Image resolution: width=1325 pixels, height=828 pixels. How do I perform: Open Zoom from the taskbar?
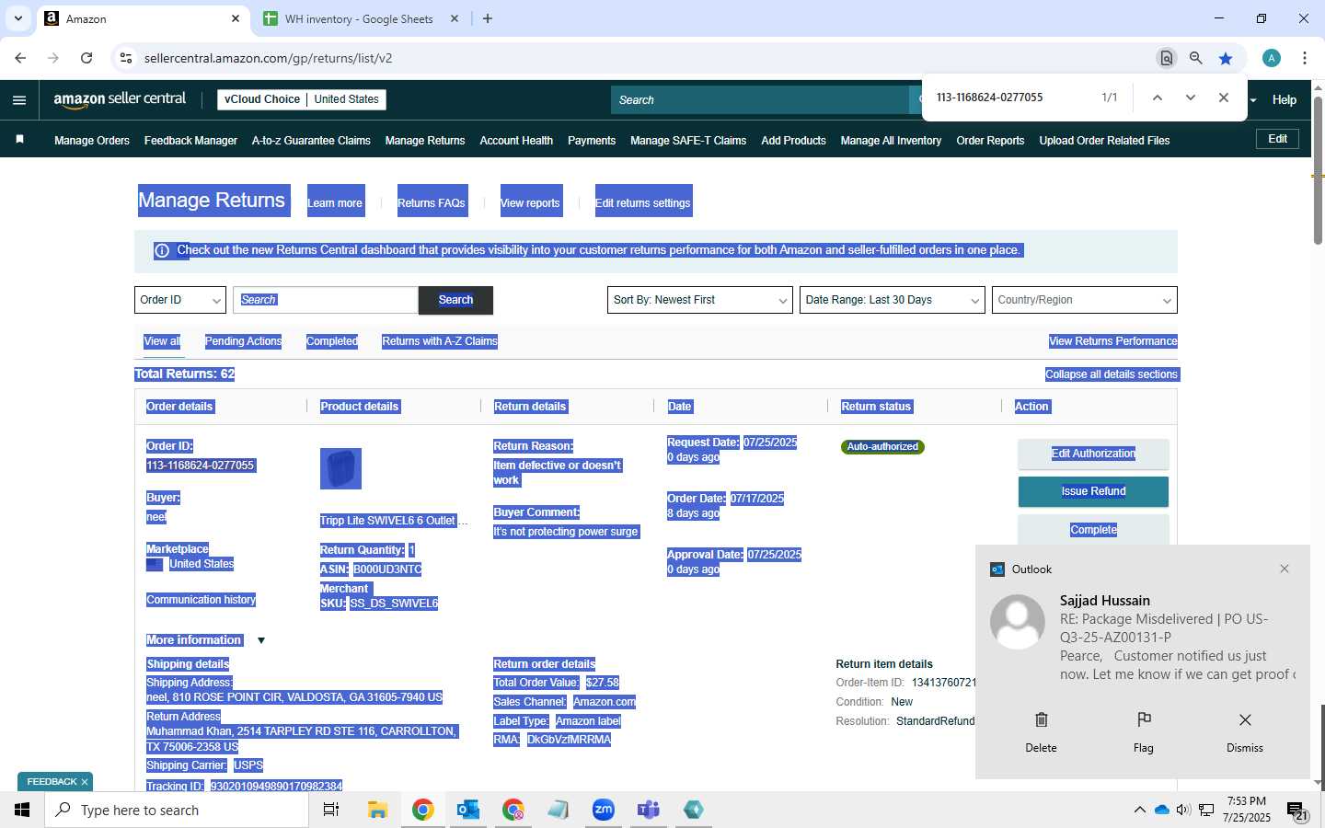(x=604, y=810)
